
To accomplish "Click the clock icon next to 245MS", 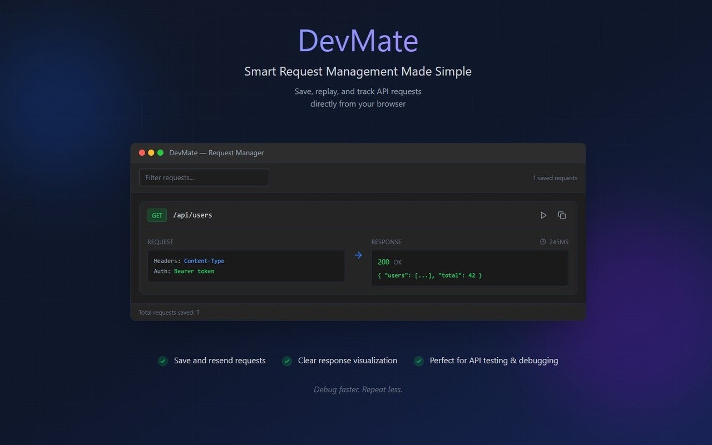I will (542, 241).
